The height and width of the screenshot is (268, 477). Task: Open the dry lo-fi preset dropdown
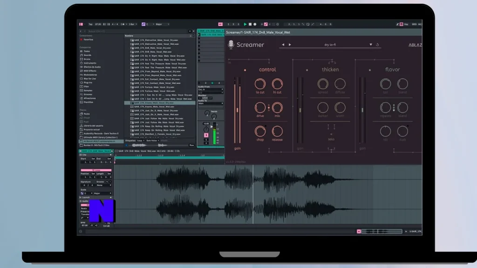[x=370, y=45]
